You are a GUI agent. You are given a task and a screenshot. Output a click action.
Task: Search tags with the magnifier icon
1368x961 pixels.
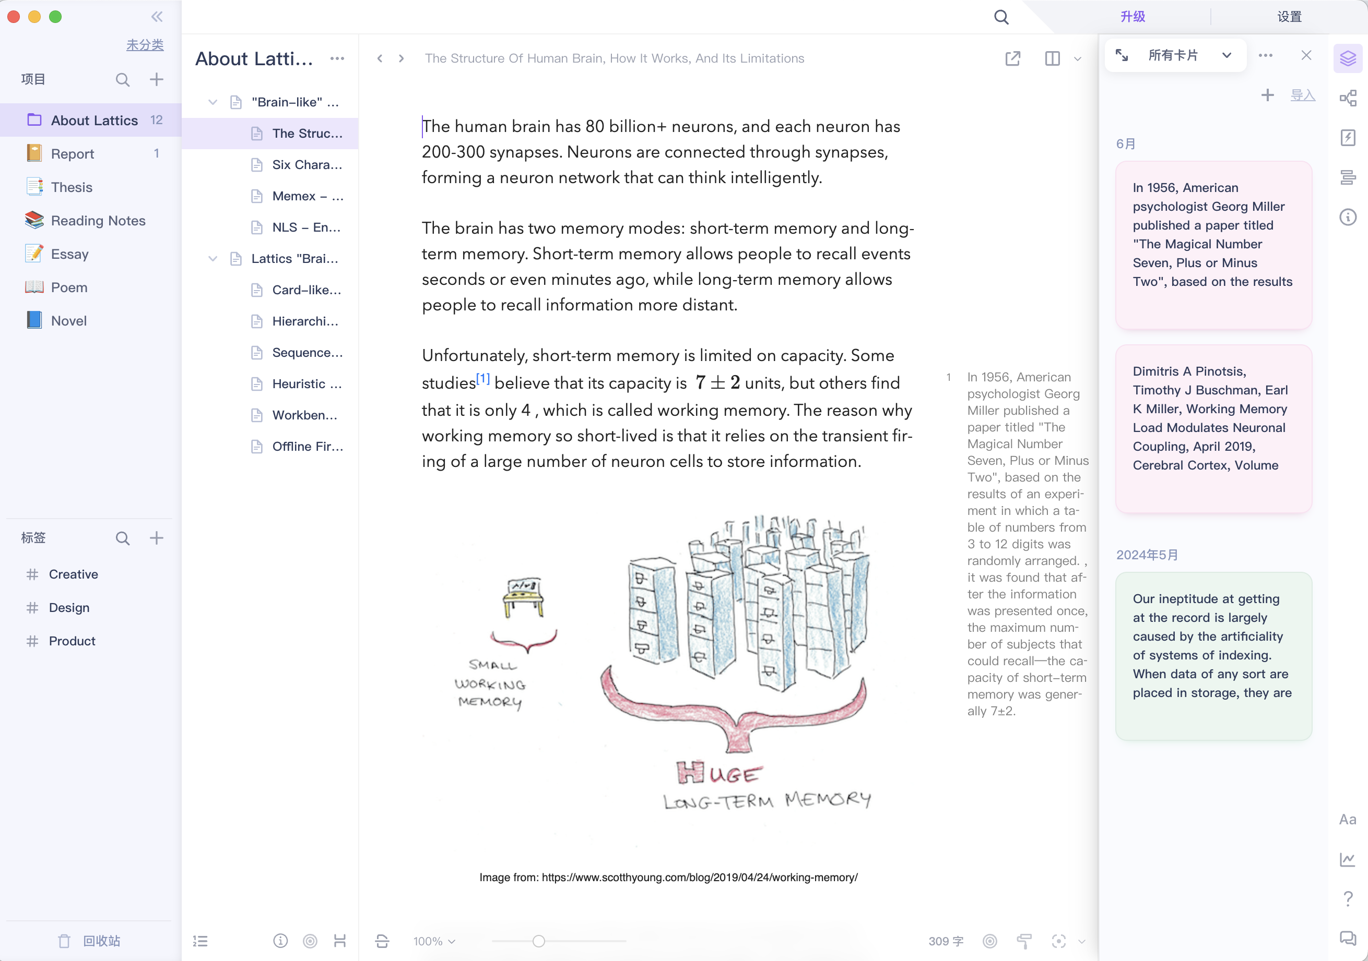point(122,538)
